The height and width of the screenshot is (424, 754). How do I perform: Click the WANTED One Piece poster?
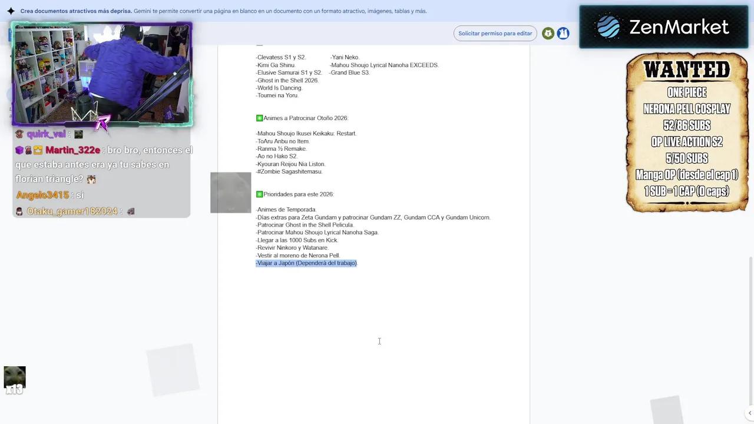(687, 132)
